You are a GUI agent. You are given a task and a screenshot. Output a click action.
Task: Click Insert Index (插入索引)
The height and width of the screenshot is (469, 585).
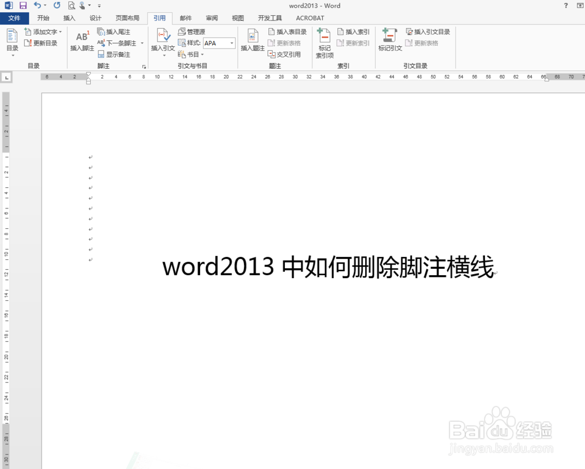[353, 32]
